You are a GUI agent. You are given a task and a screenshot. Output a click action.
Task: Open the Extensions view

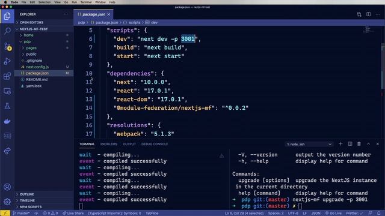(7, 76)
